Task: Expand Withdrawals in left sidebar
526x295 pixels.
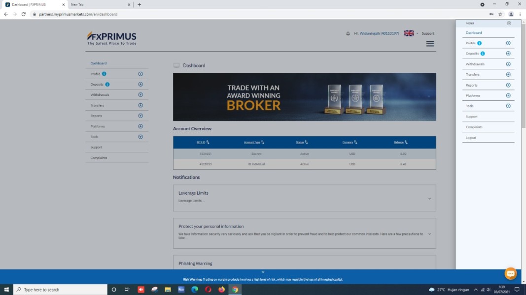Action: [140, 95]
